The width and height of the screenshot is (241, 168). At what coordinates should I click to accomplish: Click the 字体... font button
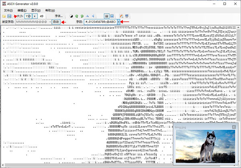click(x=59, y=16)
